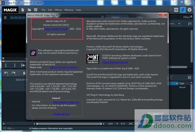Delete object with trash can icon

click(24, 73)
